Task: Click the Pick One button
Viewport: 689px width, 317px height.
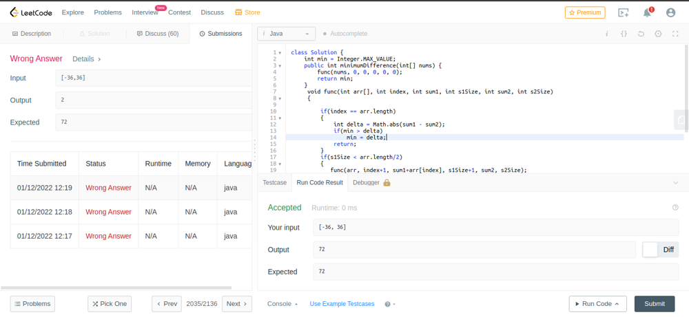Action: (x=110, y=304)
